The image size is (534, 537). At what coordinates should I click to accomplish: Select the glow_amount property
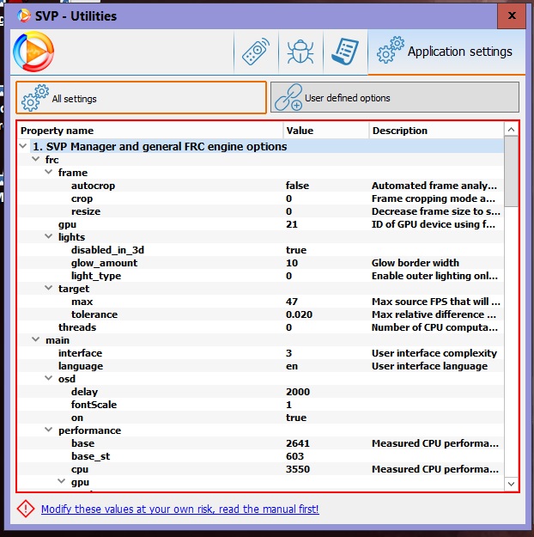pyautogui.click(x=260, y=263)
